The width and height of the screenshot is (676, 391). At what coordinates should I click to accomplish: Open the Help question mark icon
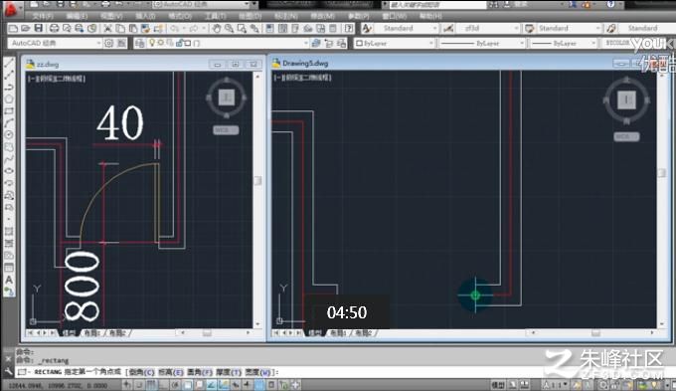(x=349, y=29)
